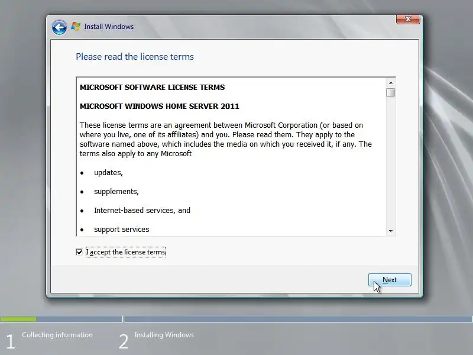Viewport: 473px width, 355px height.
Task: Click the 'Collecting information' step label
Action: click(x=57, y=335)
